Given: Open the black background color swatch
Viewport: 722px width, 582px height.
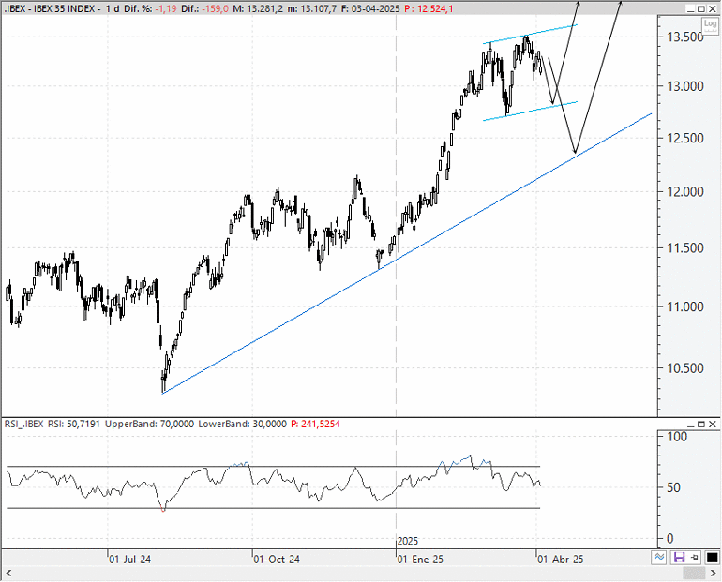Looking at the screenshot, I should (x=712, y=558).
